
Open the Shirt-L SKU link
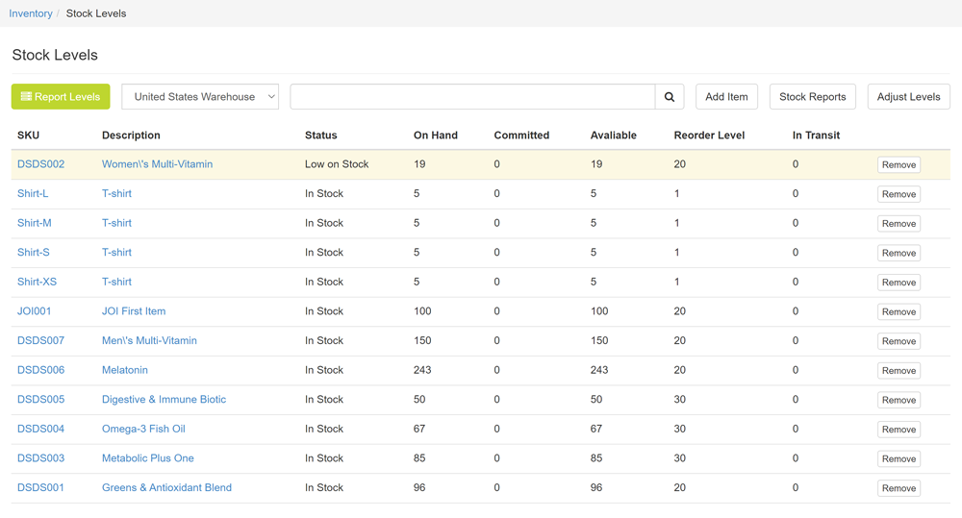pyautogui.click(x=33, y=194)
